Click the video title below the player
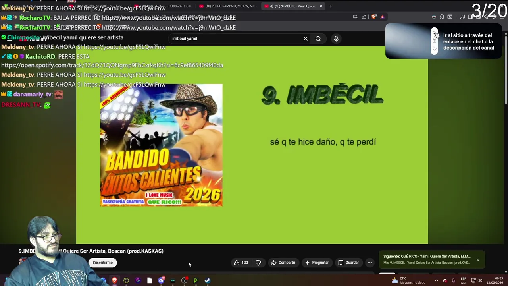Viewport: 508px width, 286px height. tap(91, 251)
